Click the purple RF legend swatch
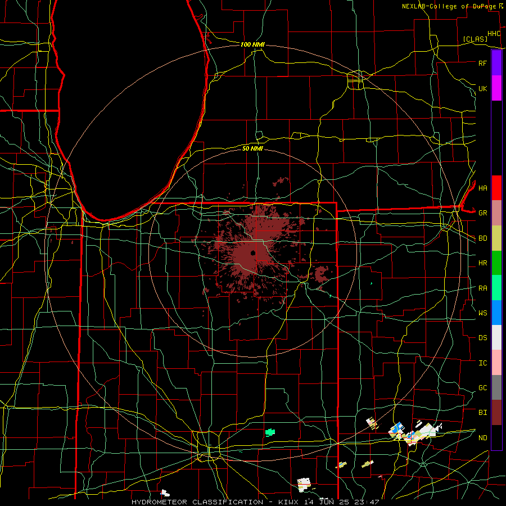Image resolution: width=506 pixels, height=506 pixels. [x=496, y=63]
